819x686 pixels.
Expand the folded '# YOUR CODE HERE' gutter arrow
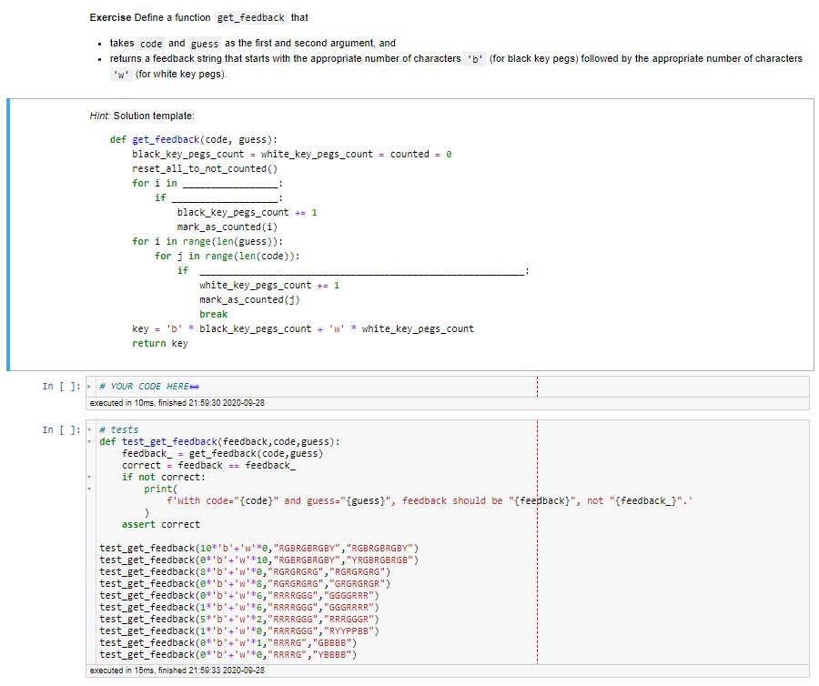[89, 387]
